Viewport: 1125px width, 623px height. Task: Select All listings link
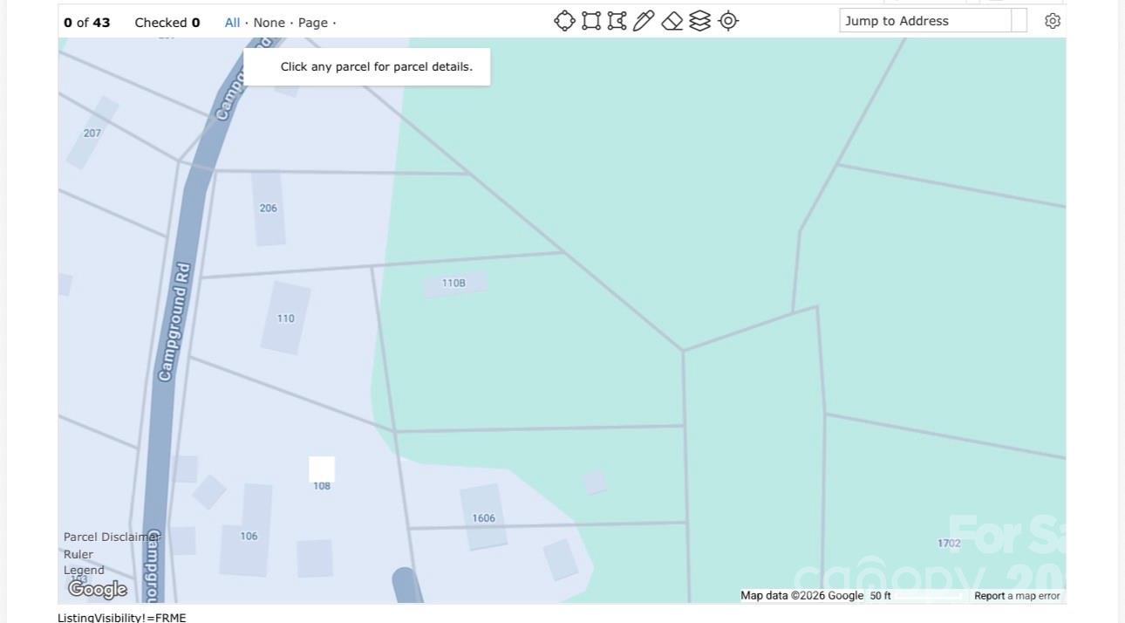(232, 23)
